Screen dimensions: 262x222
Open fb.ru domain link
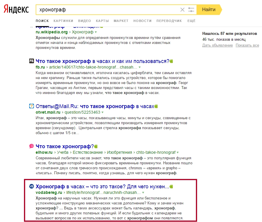[x=40, y=67]
